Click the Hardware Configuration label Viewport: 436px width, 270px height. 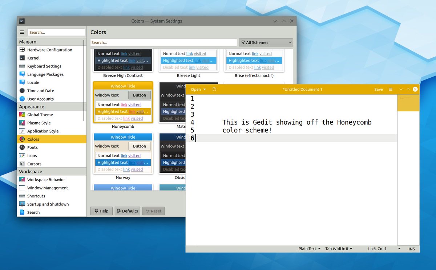pyautogui.click(x=50, y=50)
